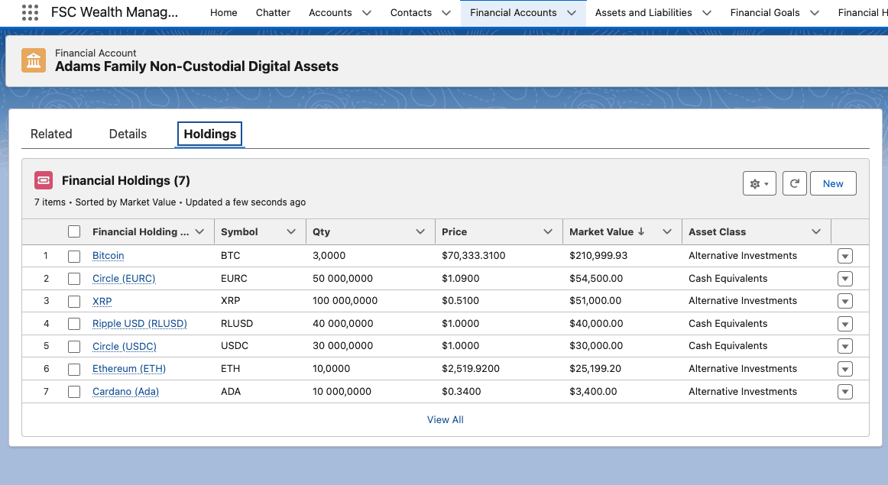Sort by the Price column header

click(x=454, y=231)
